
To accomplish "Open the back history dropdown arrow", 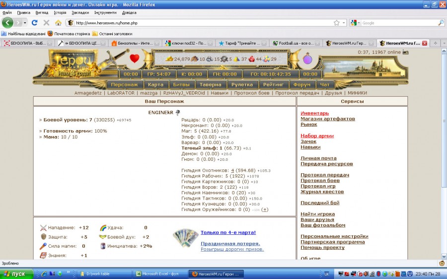I will pyautogui.click(x=25, y=23).
